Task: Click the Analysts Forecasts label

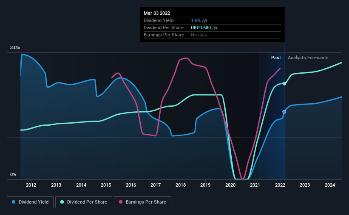Action: (x=308, y=58)
